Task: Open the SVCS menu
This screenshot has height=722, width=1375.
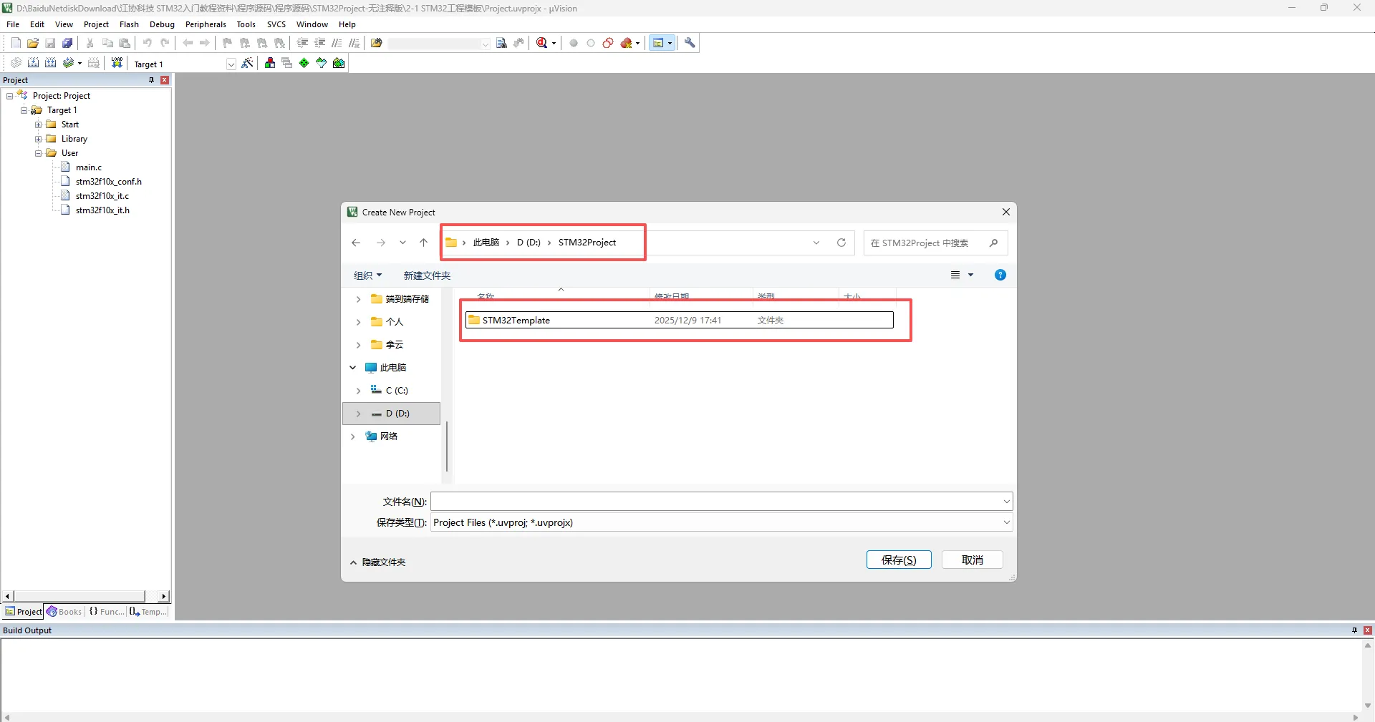Action: coord(276,24)
